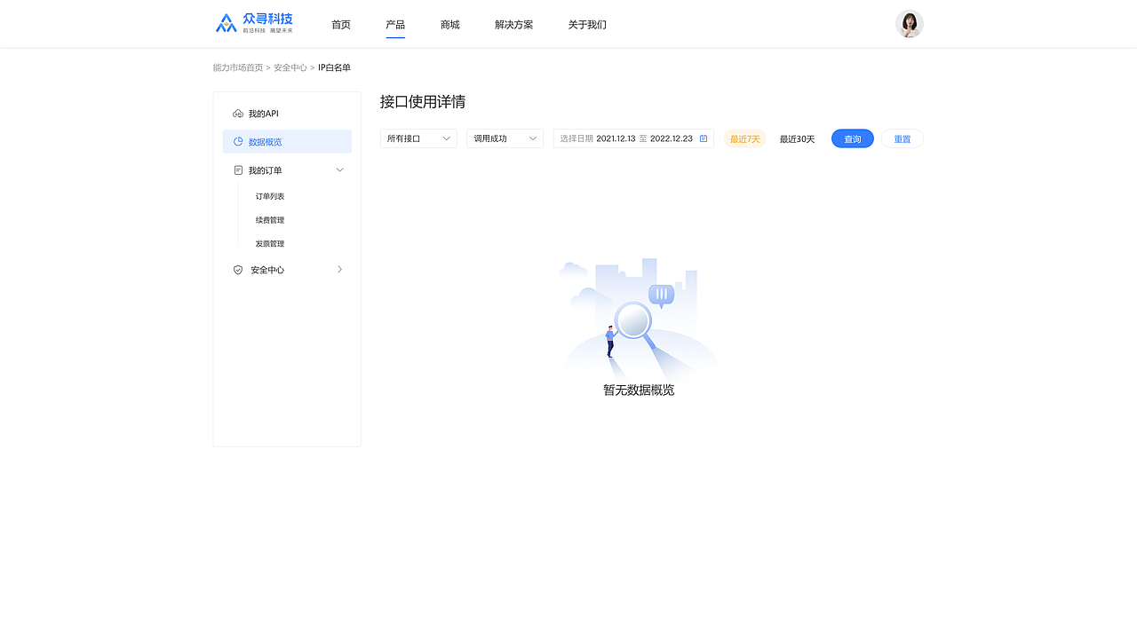Open the user profile avatar
Screen dimensions: 1137x639
pyautogui.click(x=909, y=23)
